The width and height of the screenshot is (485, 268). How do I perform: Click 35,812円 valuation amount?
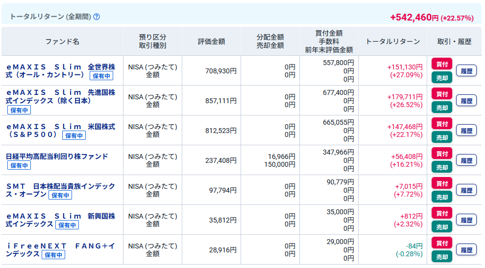coord(223,220)
